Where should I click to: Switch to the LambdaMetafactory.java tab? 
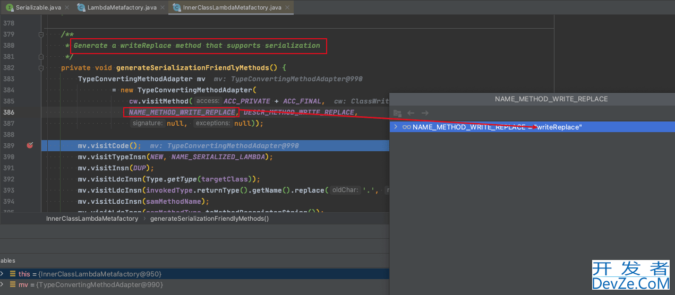point(119,7)
